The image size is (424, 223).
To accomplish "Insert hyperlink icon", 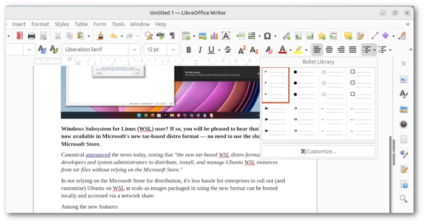I will click(287, 36).
